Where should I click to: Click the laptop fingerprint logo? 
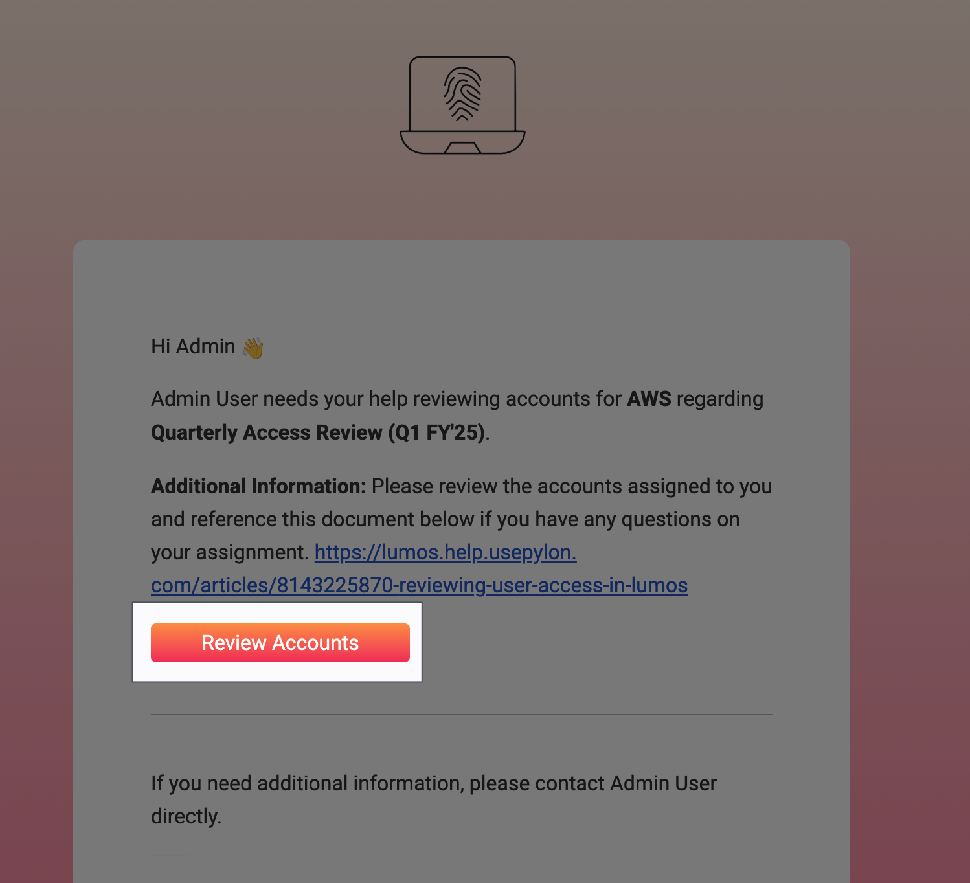pyautogui.click(x=462, y=105)
